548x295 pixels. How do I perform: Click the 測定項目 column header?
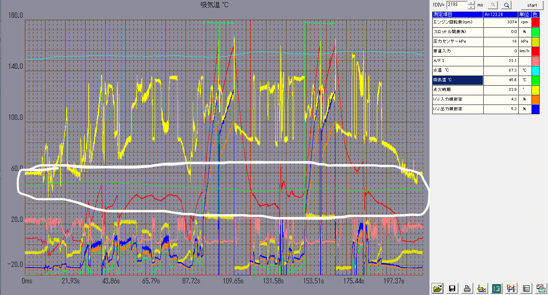click(458, 14)
